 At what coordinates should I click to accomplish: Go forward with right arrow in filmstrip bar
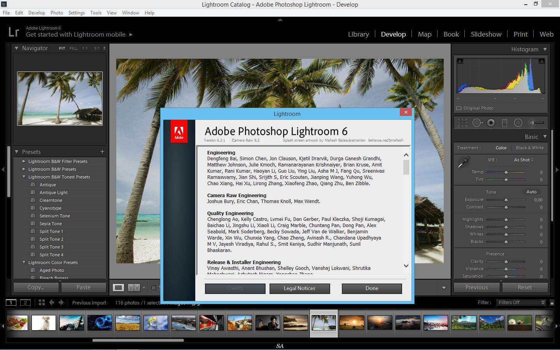click(61, 302)
